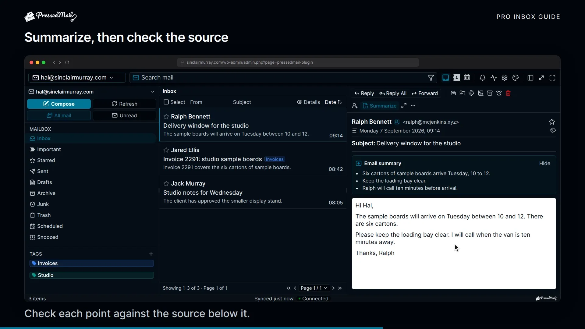Open settings gear in mail toolbar
This screenshot has width=585, height=329.
pyautogui.click(x=505, y=78)
